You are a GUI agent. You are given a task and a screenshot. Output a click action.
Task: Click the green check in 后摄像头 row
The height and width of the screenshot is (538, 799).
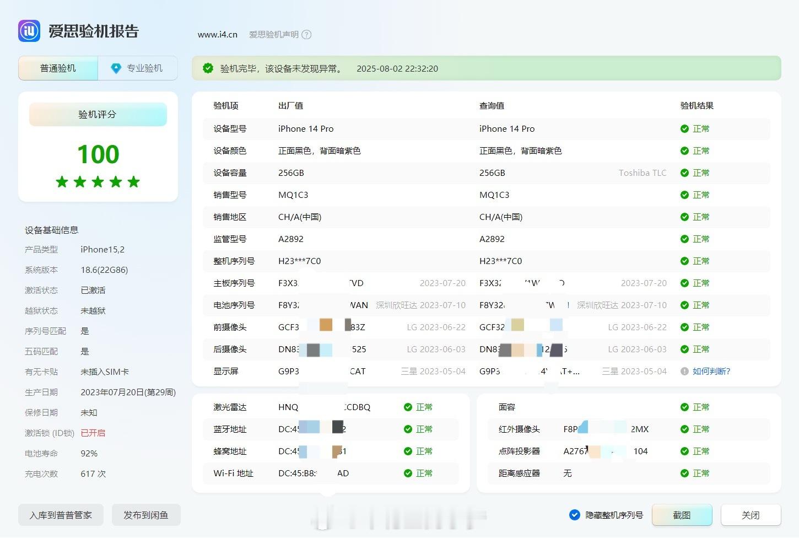684,349
